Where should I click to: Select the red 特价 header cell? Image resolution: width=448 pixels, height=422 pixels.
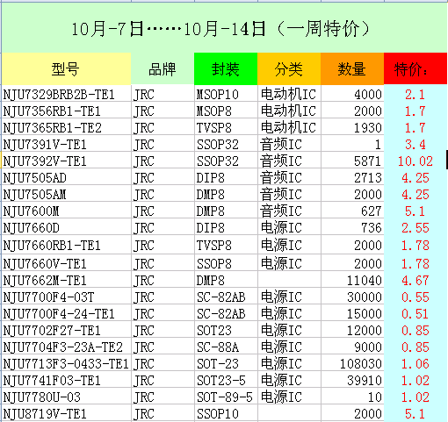tap(415, 69)
